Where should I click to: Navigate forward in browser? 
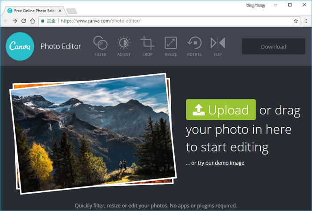[x=15, y=20]
